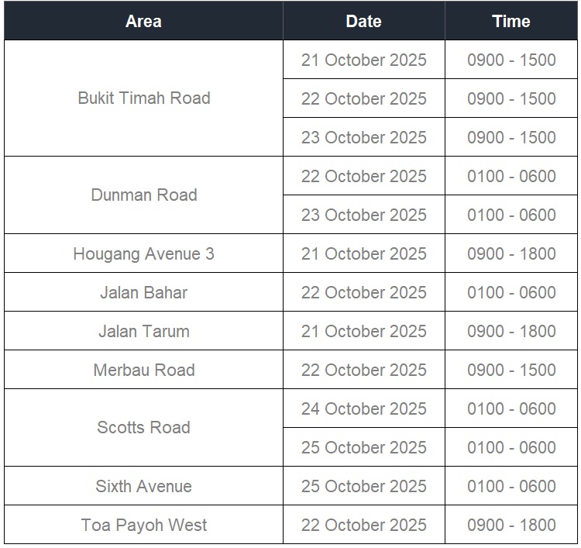Screen dimensions: 581x548
Task: Click the time cell for Toa Payoh West
Action: [511, 525]
